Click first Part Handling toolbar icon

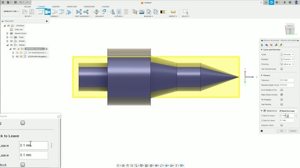[79, 12]
